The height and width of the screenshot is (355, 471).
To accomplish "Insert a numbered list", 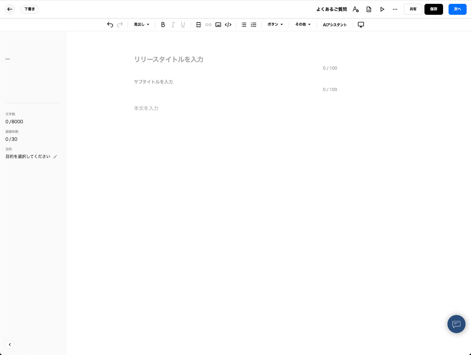I will point(253,25).
